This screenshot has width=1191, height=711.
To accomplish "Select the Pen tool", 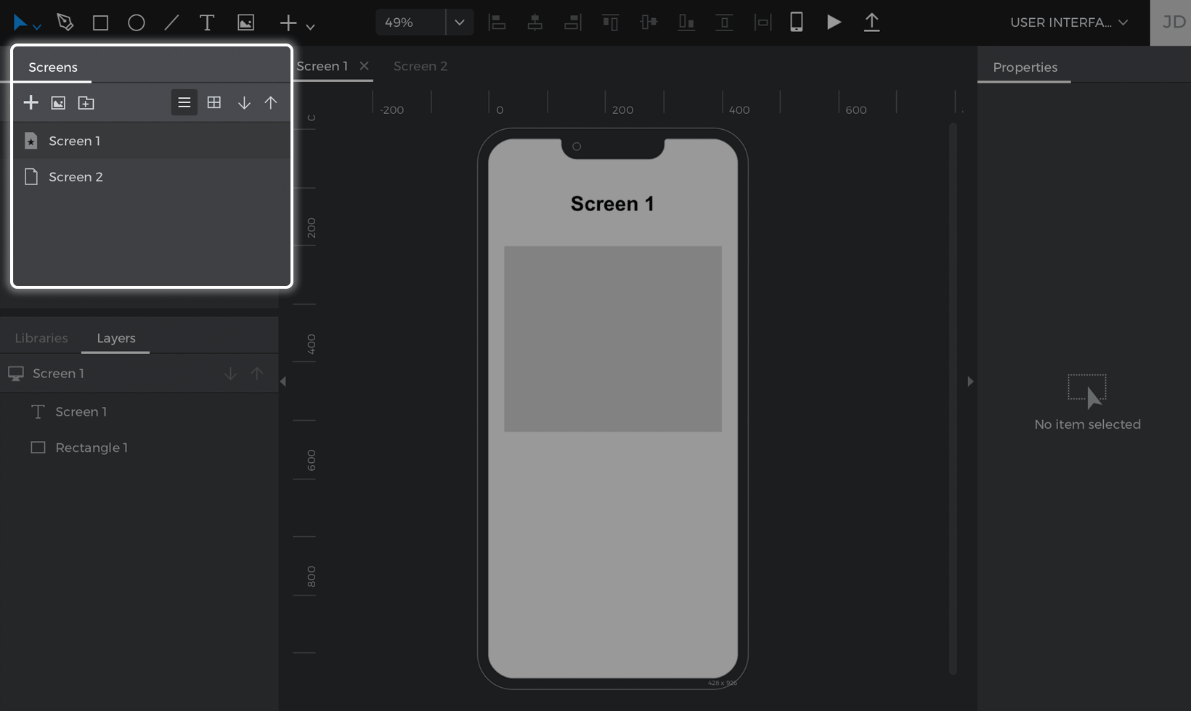I will (x=65, y=22).
